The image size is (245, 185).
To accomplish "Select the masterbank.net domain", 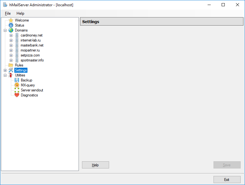I will 32,45.
